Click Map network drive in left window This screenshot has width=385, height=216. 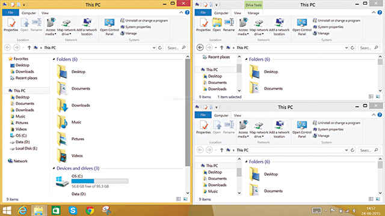[x=66, y=26]
